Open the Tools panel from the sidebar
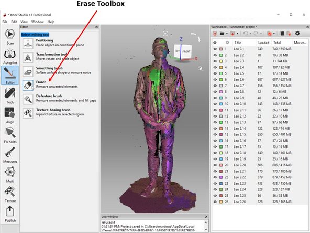The image size is (310, 233). point(10,96)
